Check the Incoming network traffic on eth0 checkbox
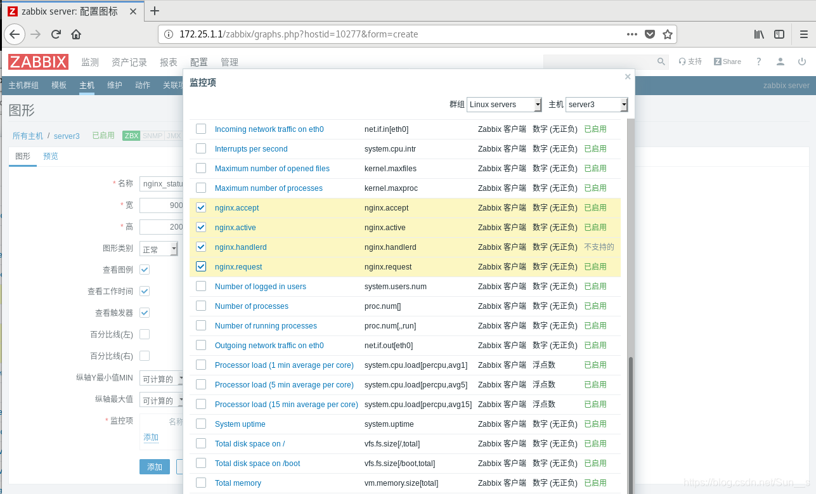Image resolution: width=816 pixels, height=494 pixels. coord(201,129)
